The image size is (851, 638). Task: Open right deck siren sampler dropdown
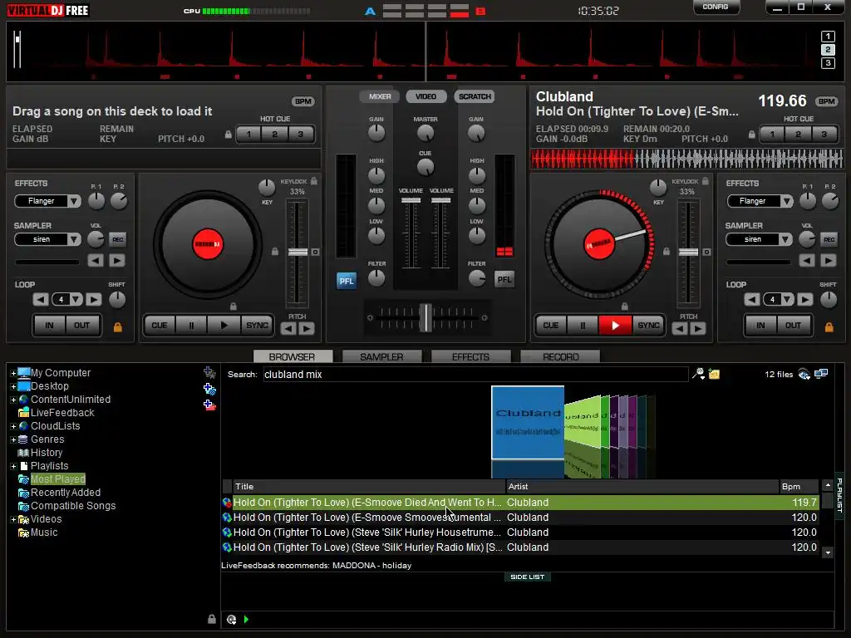click(786, 239)
